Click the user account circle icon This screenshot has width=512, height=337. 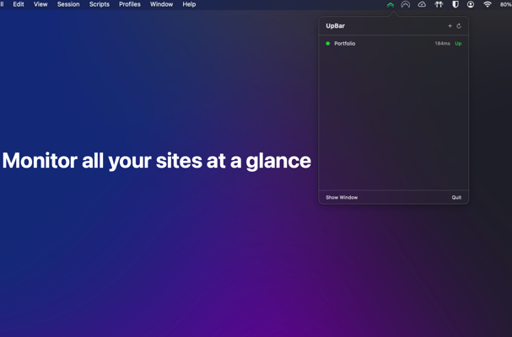[471, 4]
